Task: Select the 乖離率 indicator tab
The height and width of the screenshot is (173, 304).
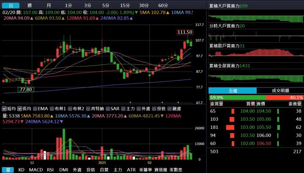Action: (x=145, y=170)
